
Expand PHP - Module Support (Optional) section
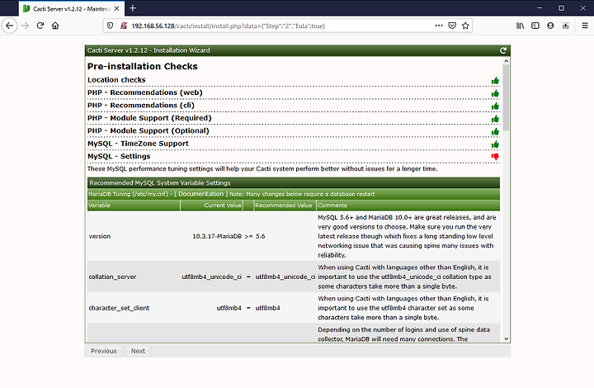(148, 130)
